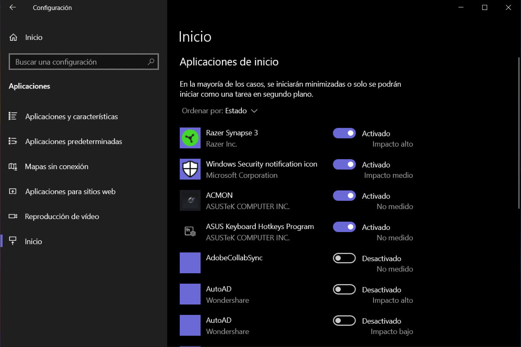This screenshot has width=521, height=347.
Task: Click the ACMON app name
Action: click(x=219, y=195)
